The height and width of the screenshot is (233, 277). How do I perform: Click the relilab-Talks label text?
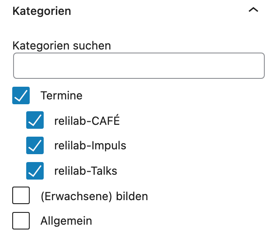point(86,171)
